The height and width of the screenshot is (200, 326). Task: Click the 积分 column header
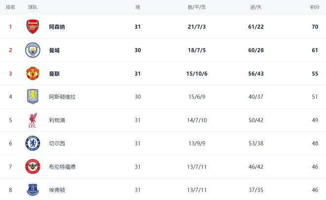(x=314, y=7)
